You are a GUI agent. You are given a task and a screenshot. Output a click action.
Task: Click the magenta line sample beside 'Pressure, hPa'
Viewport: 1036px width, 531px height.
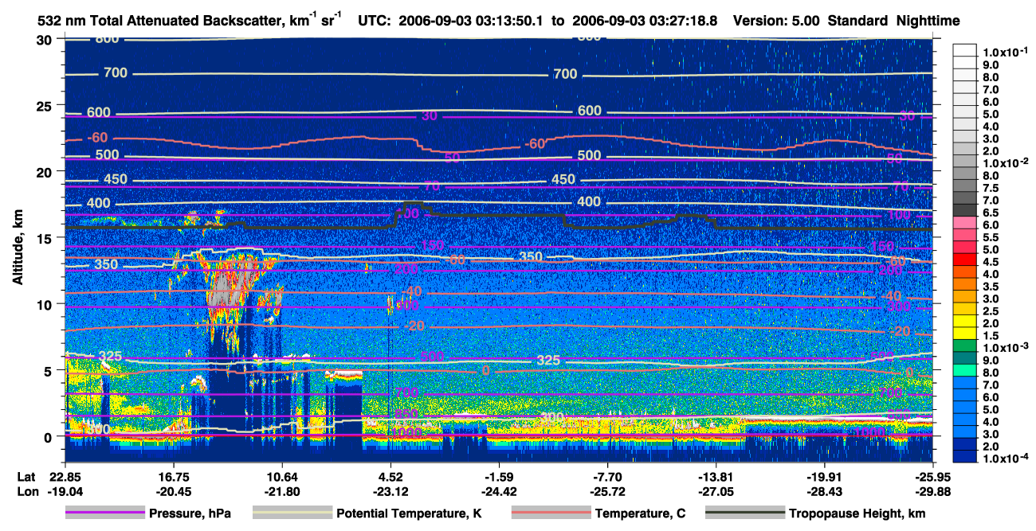[x=106, y=513]
